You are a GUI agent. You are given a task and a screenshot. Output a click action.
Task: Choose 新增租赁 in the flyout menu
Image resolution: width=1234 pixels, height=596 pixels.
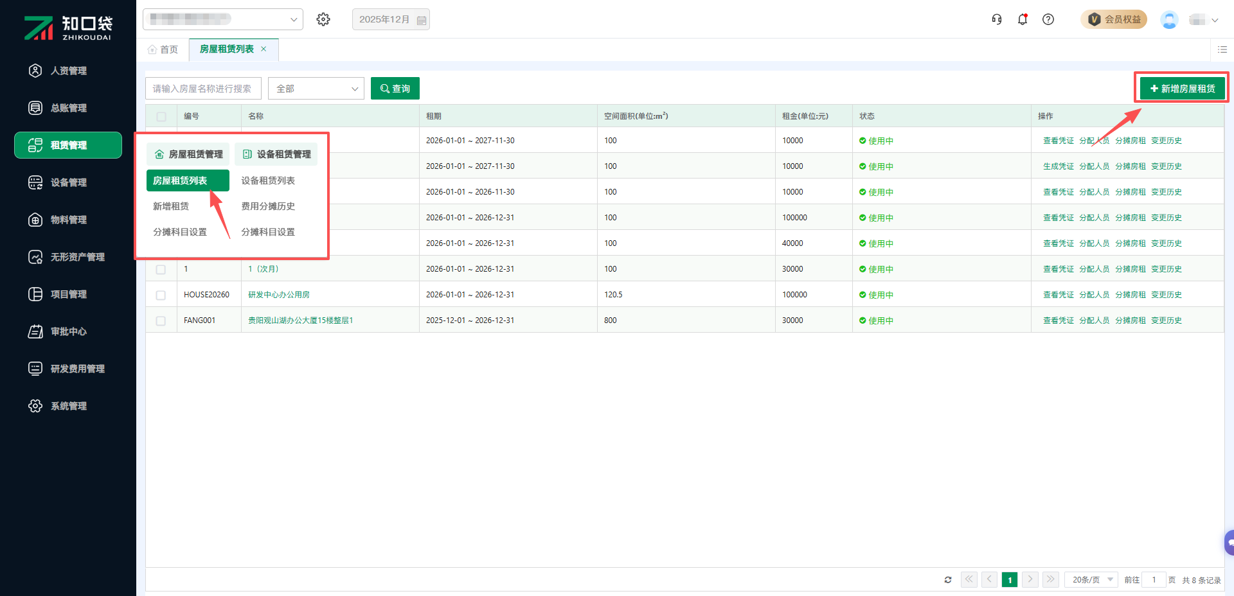[171, 206]
